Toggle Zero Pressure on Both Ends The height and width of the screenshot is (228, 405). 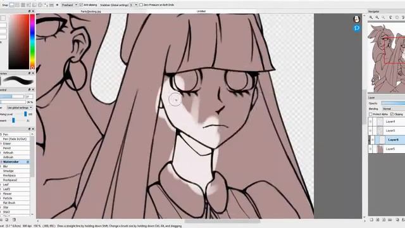[x=141, y=4]
